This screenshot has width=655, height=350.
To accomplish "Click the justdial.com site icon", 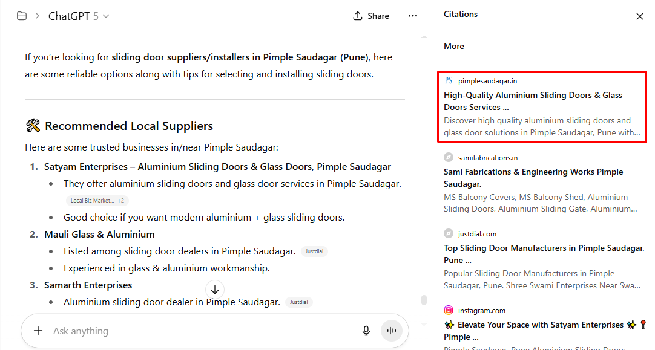I will (449, 234).
